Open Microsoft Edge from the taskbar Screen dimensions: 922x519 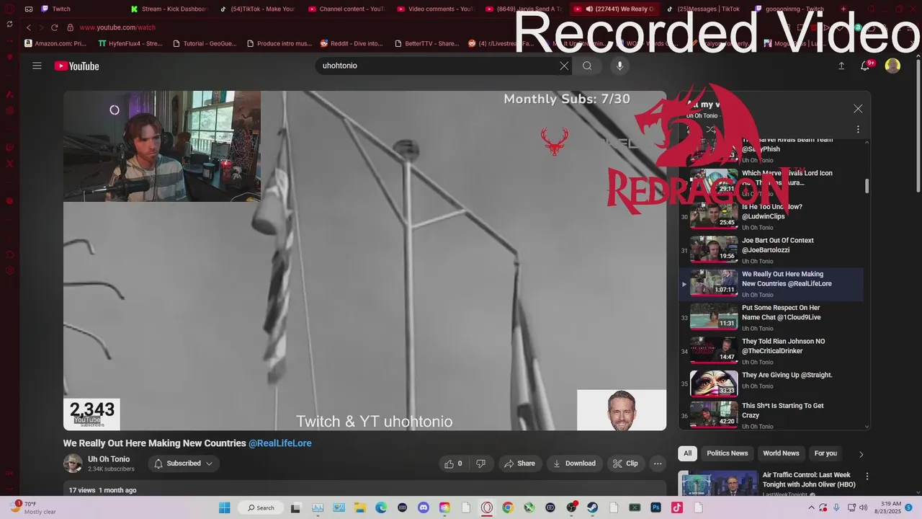click(x=381, y=507)
